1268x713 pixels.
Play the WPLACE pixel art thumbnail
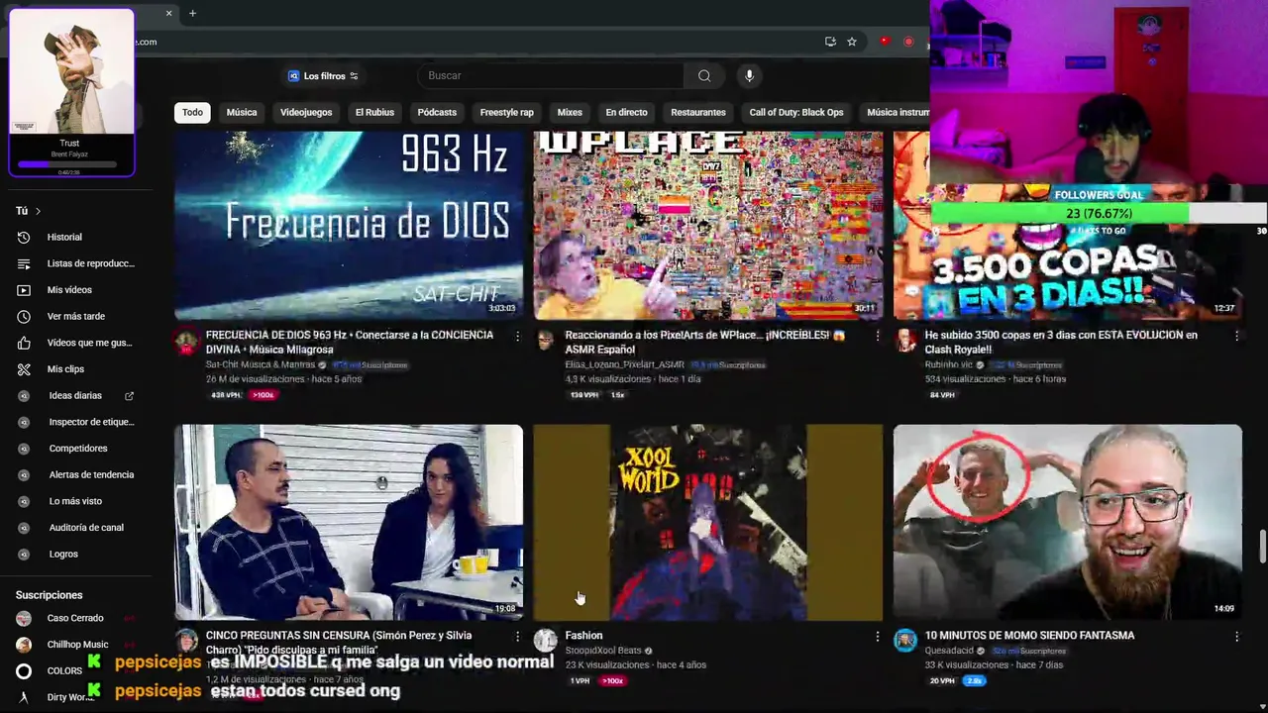(x=708, y=225)
